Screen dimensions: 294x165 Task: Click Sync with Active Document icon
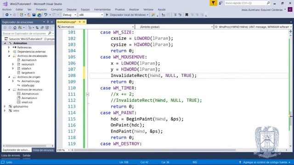pos(37,27)
